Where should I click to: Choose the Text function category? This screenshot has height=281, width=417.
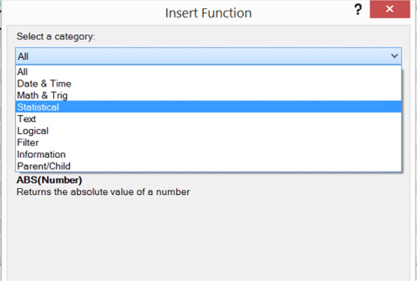pyautogui.click(x=27, y=119)
